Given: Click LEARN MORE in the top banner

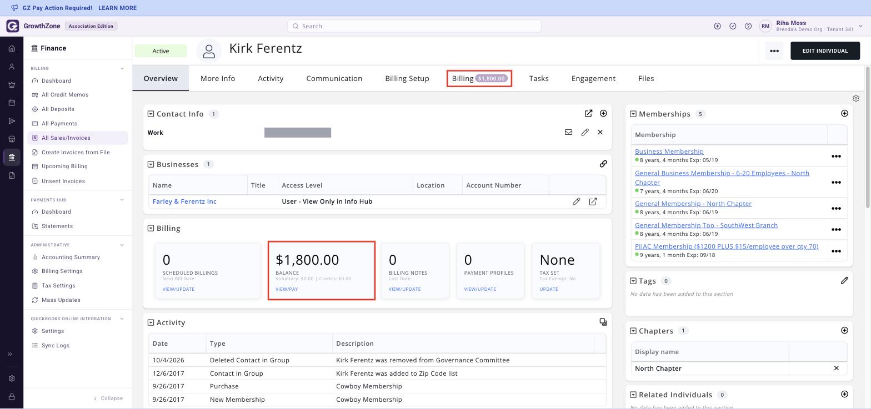Looking at the screenshot, I should coord(117,8).
